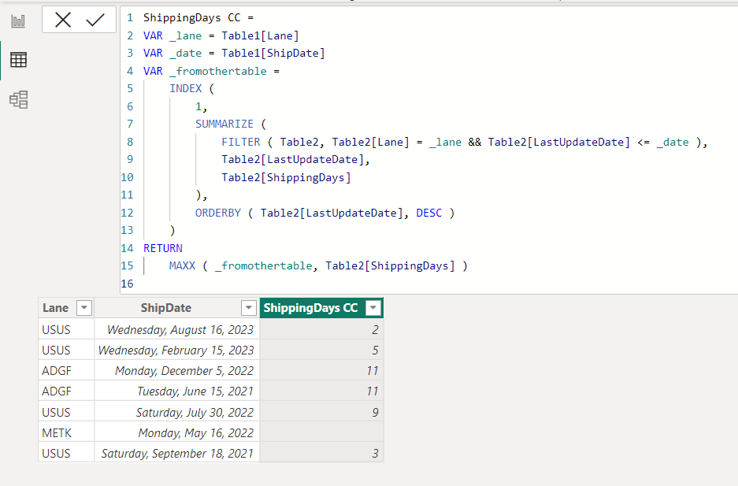Select the ShippingDays CC column header
This screenshot has height=486, width=738.
[x=310, y=308]
